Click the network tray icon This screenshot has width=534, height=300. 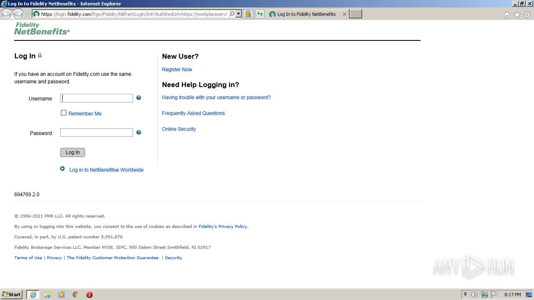tap(484, 295)
